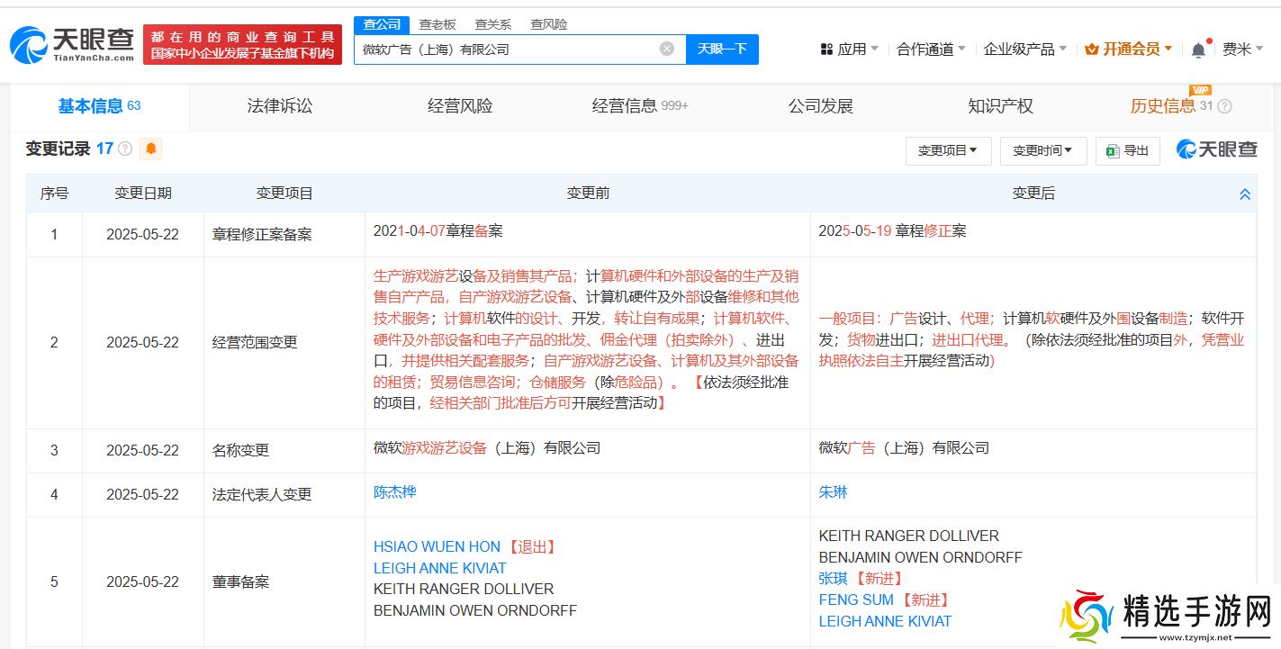
Task: Switch to the 法律诉讼 tab
Action: tap(280, 106)
